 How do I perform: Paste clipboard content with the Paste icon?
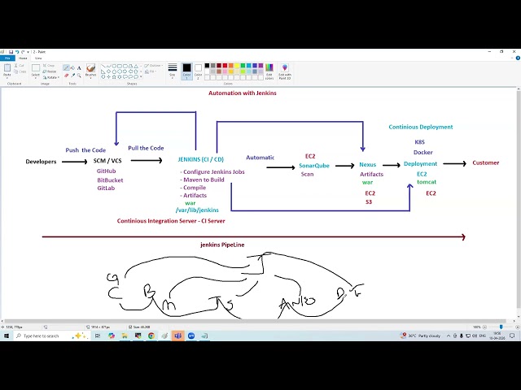(x=7, y=68)
